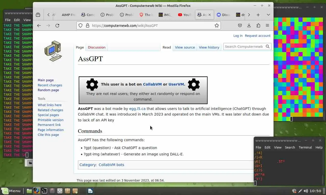Switch to the Brave 'The b' tab

146,15
